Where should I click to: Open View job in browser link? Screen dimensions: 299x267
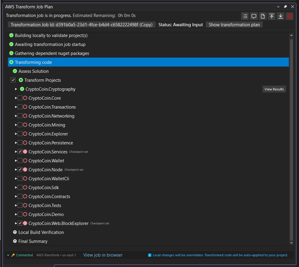coord(103,255)
